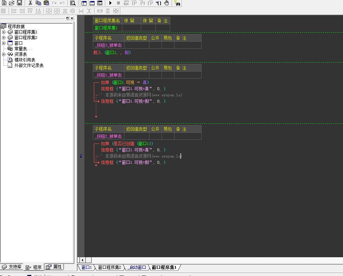The height and width of the screenshot is (276, 343).
Task: Click the center-horizontally in window icon
Action: [49, 11]
